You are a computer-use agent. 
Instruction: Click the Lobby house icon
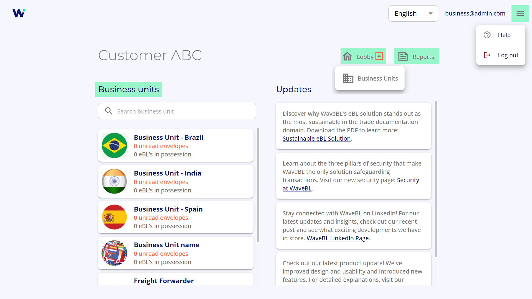coord(347,56)
